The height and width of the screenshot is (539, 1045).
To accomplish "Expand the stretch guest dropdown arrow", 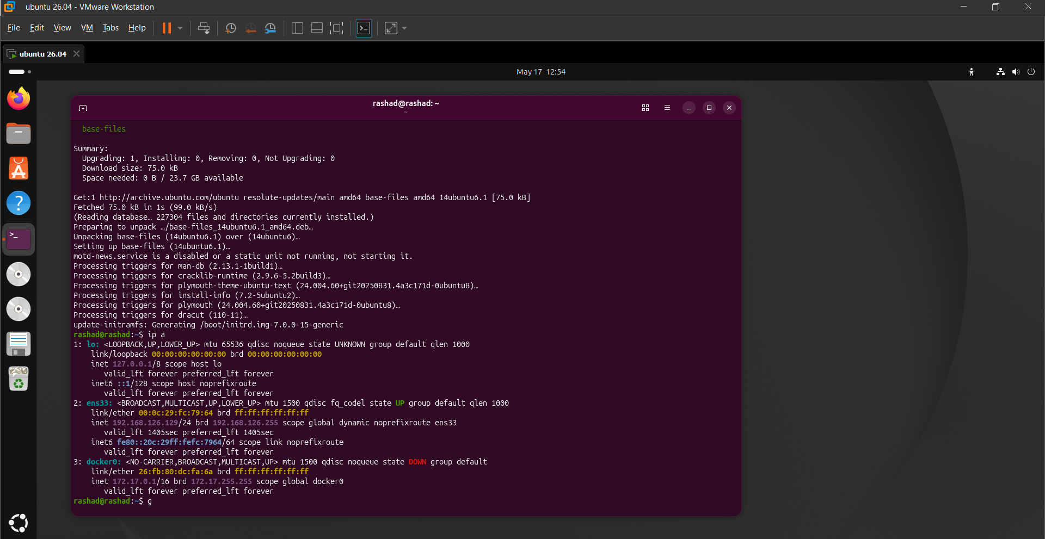I will click(x=404, y=28).
